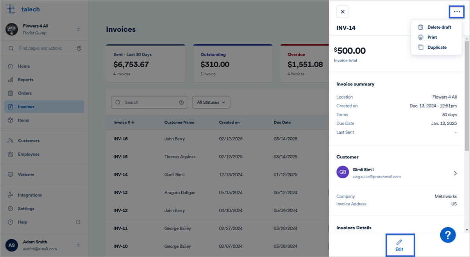470x257 pixels.
Task: Click the talech logo
Action: (x=23, y=9)
